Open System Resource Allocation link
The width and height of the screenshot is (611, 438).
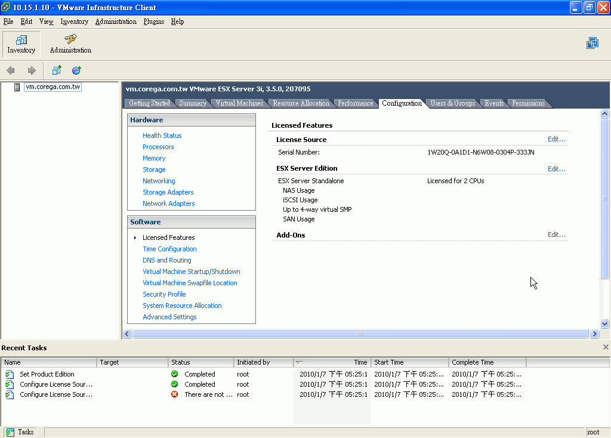182,306
